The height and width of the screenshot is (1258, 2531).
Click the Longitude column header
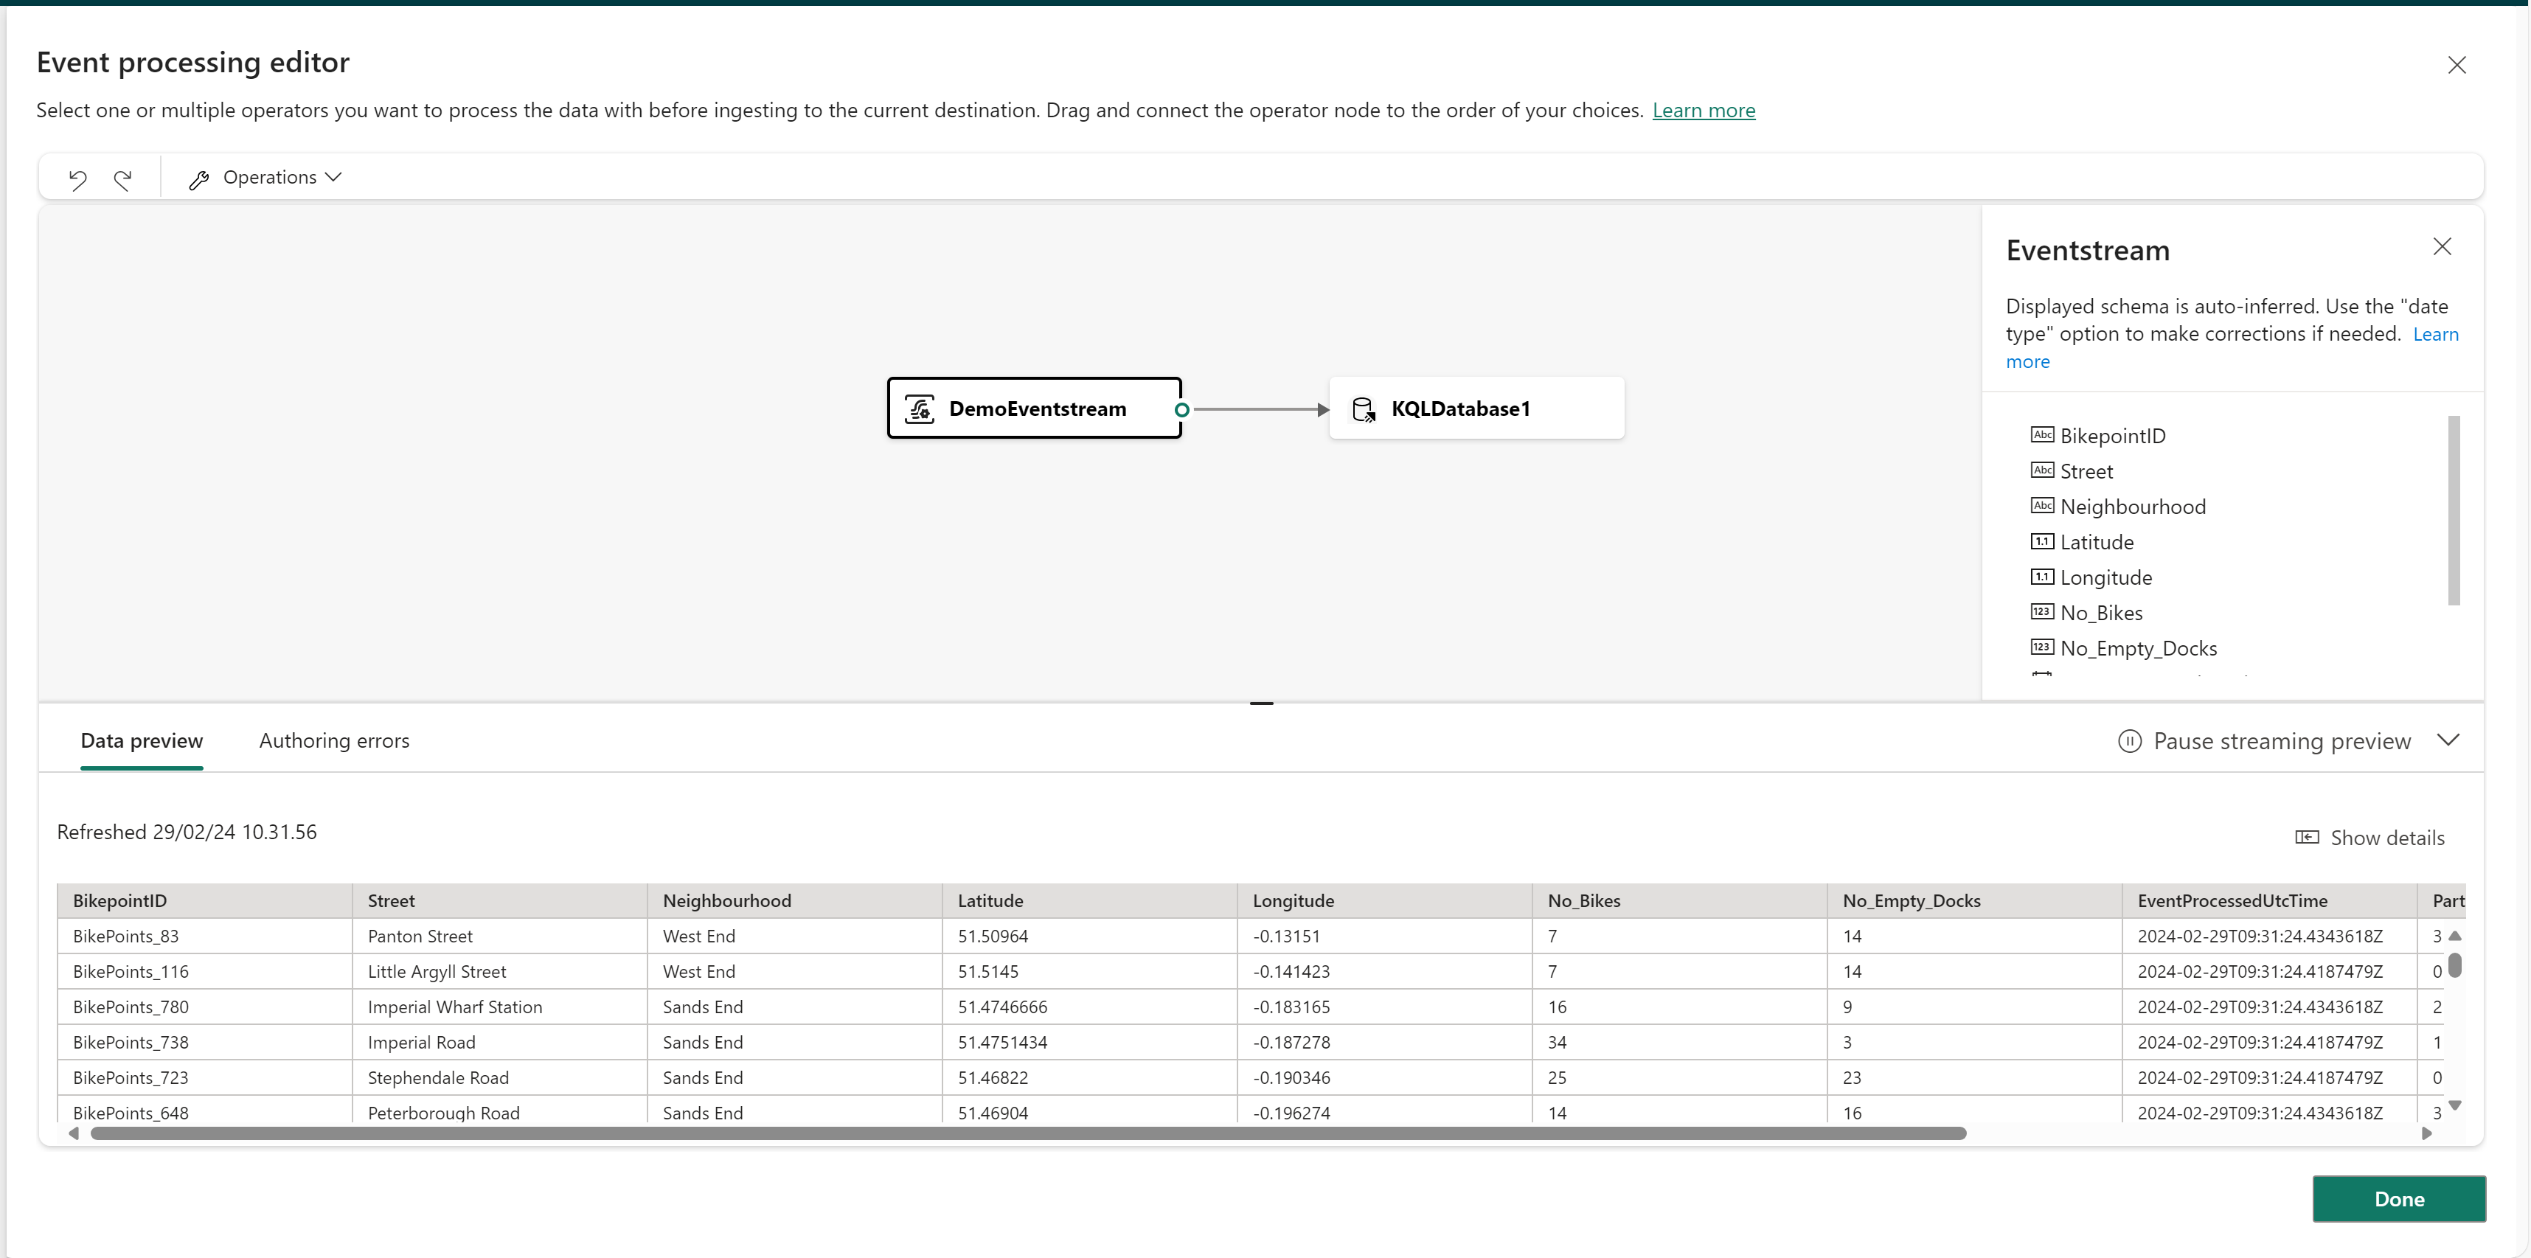tap(1383, 900)
